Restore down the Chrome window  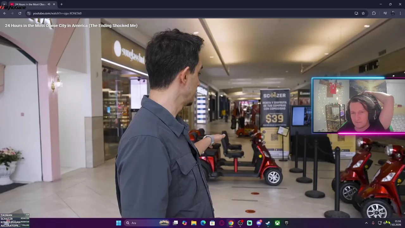[x=390, y=4]
